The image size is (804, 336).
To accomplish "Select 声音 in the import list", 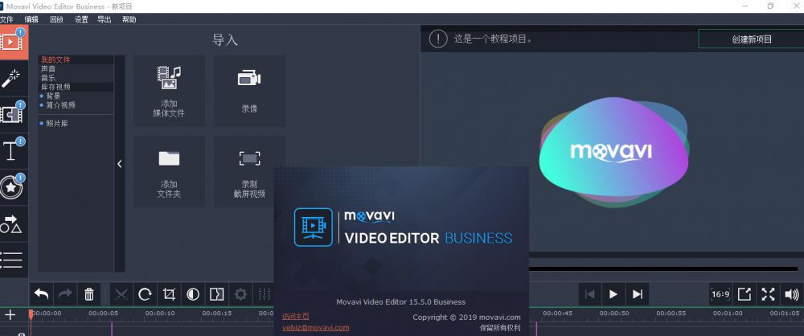I will (x=76, y=69).
